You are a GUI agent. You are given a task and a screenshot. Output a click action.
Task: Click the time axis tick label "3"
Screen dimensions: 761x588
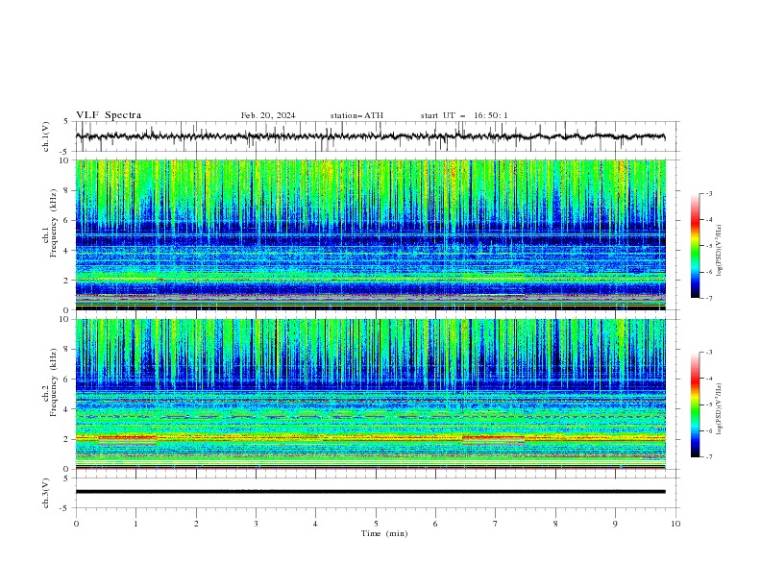tap(256, 524)
